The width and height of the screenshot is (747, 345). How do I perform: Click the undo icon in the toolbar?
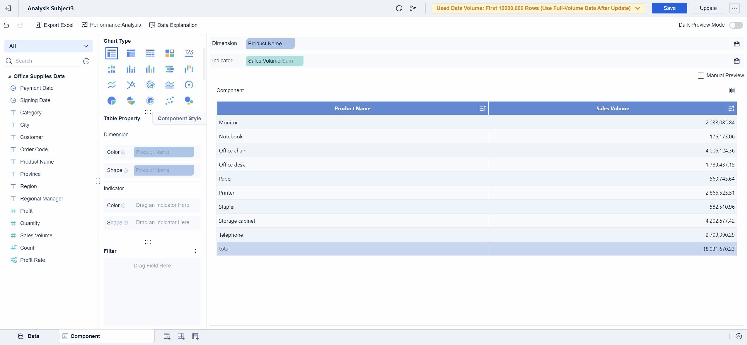coord(6,25)
